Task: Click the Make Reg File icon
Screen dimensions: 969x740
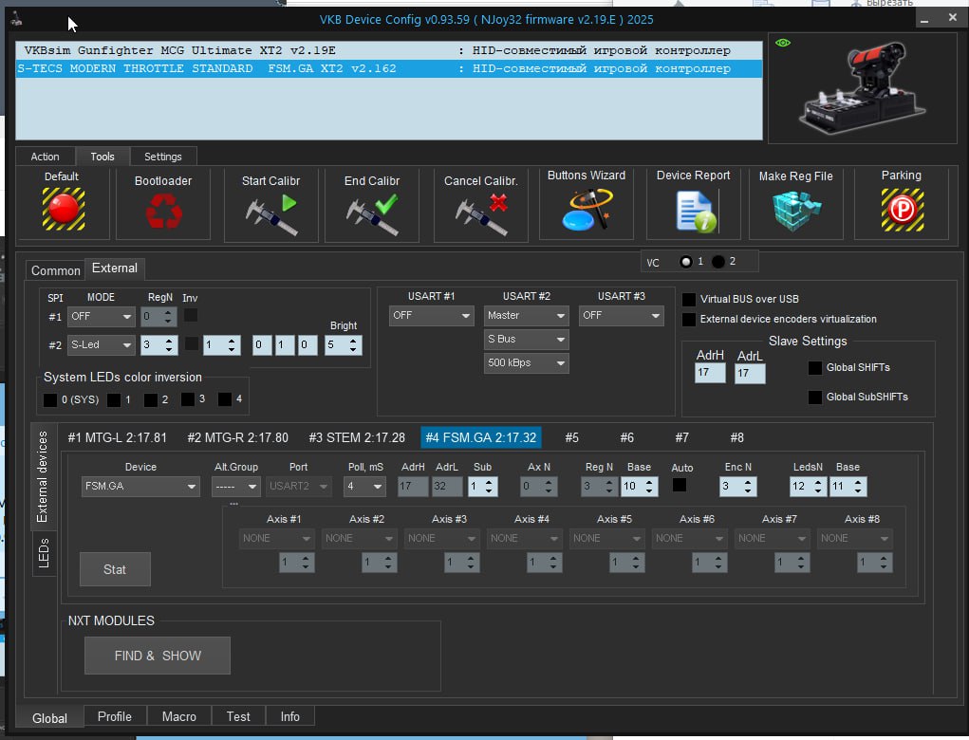Action: pyautogui.click(x=795, y=210)
